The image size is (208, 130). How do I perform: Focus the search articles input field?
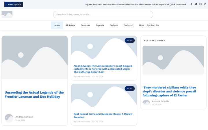click(103, 14)
